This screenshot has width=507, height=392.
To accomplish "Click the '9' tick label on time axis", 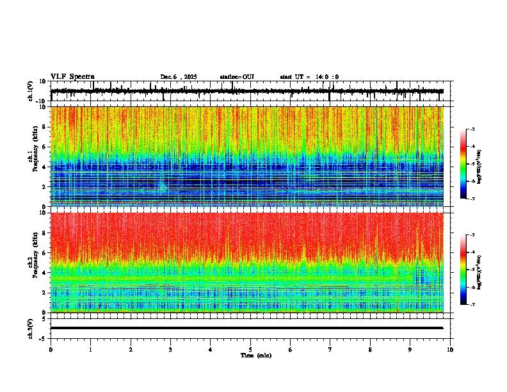I will point(410,350).
